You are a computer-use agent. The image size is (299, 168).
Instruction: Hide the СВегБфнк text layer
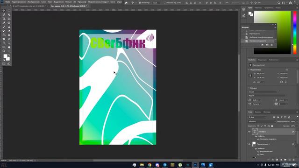tap(249, 132)
